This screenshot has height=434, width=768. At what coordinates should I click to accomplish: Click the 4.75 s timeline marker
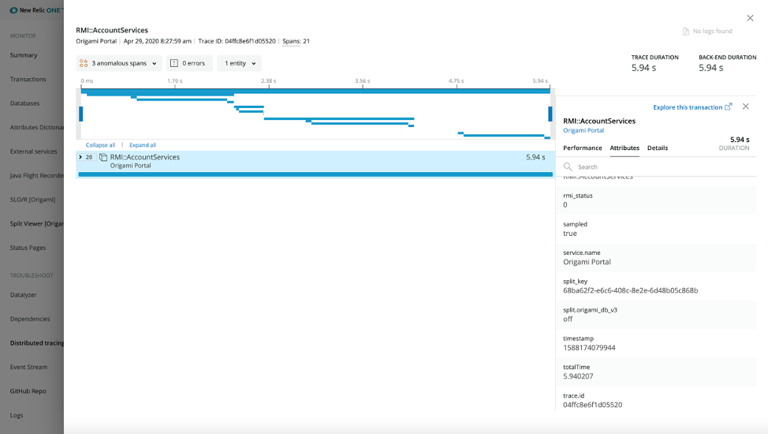click(x=456, y=81)
